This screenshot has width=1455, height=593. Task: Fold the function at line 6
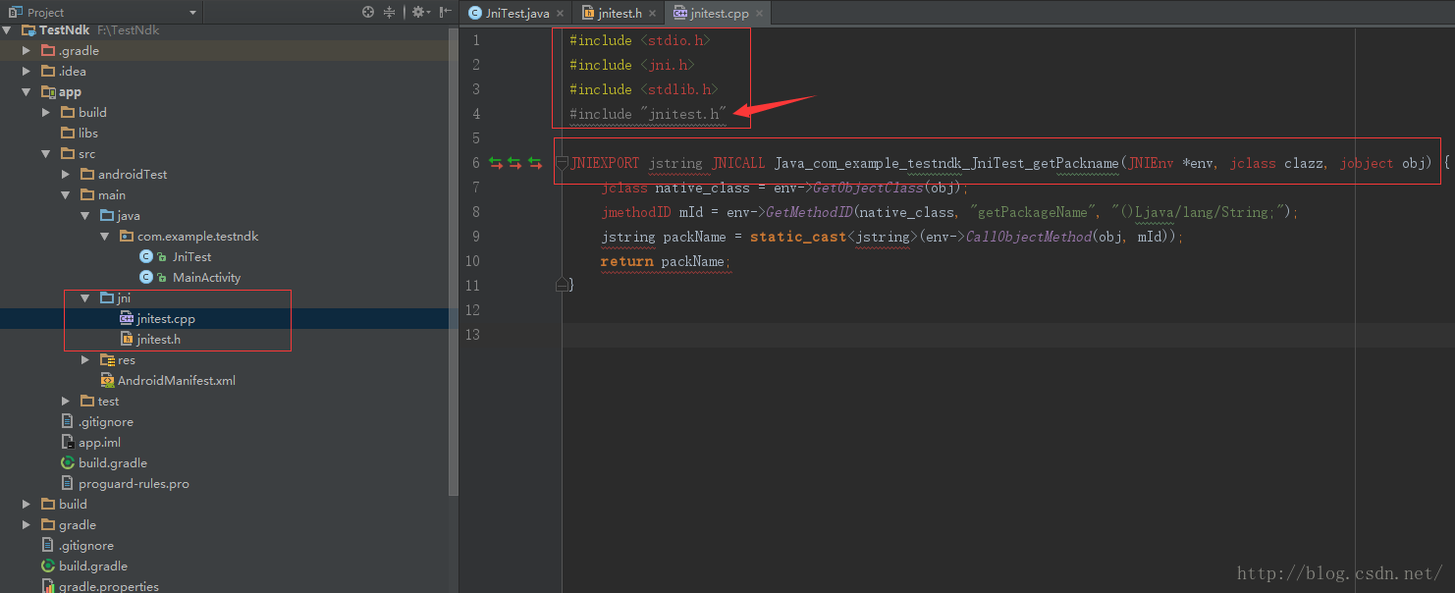click(562, 163)
